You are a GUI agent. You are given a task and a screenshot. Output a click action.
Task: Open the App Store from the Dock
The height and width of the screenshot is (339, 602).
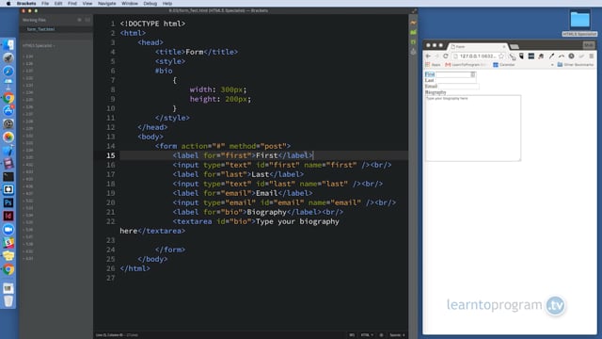8,111
